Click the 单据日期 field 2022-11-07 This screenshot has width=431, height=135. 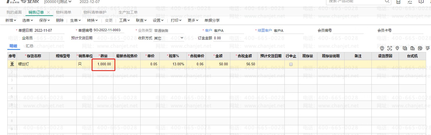49,30
